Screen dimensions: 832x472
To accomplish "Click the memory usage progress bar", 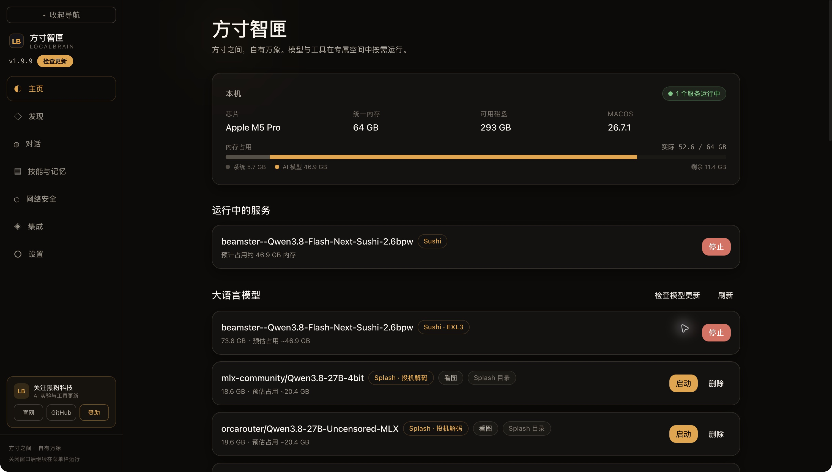I will (476, 157).
